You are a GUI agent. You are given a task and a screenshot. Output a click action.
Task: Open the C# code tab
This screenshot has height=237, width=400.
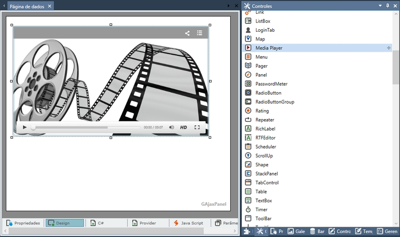(x=98, y=223)
